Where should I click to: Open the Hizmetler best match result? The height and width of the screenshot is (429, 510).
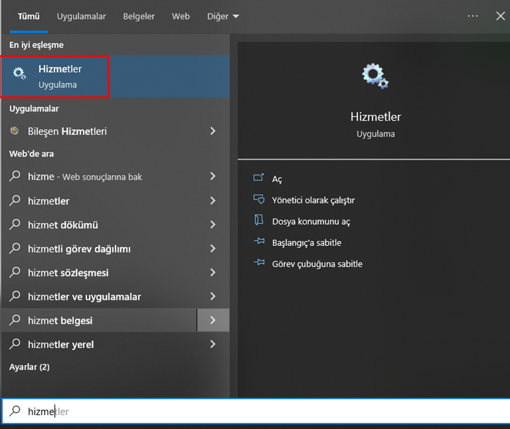pos(115,77)
